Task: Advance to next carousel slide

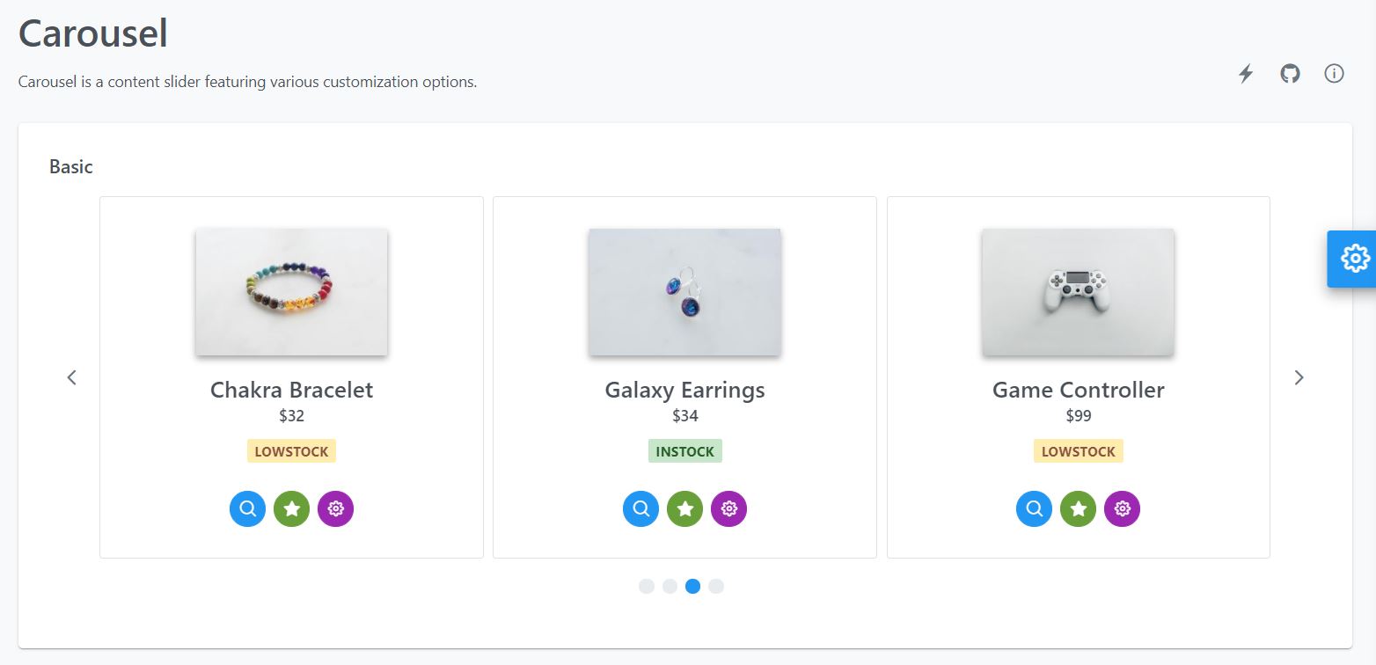Action: pos(1299,377)
